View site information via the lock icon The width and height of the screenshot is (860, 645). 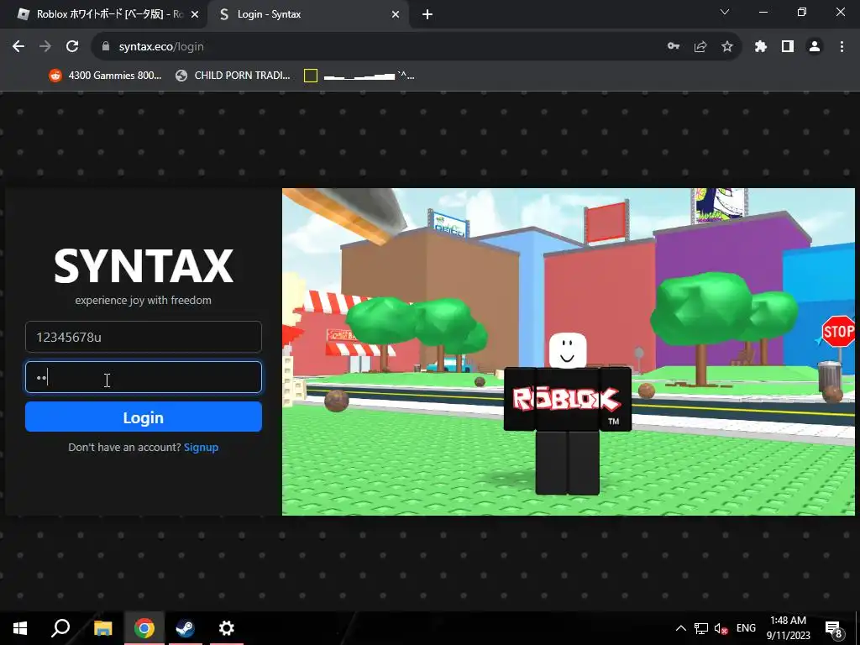pos(106,47)
